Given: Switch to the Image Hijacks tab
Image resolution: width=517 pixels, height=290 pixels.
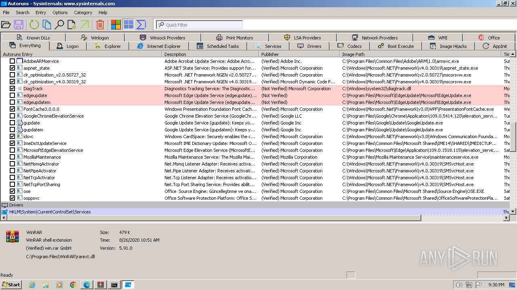Looking at the screenshot, I should coord(448,46).
